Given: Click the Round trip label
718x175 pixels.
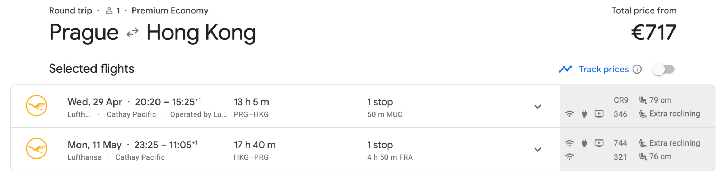Looking at the screenshot, I should [x=70, y=11].
